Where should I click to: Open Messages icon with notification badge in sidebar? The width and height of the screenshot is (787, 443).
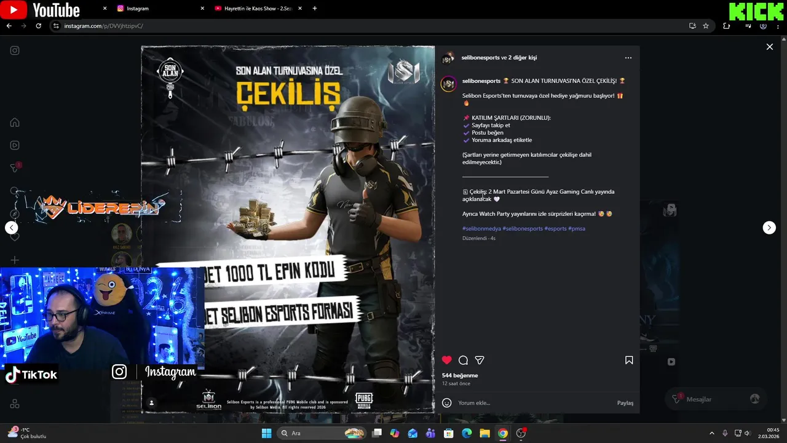click(15, 168)
